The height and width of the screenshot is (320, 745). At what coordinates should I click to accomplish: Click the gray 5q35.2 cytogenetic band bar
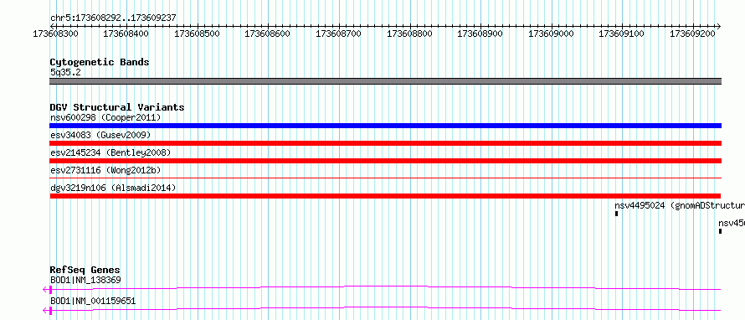click(x=385, y=81)
